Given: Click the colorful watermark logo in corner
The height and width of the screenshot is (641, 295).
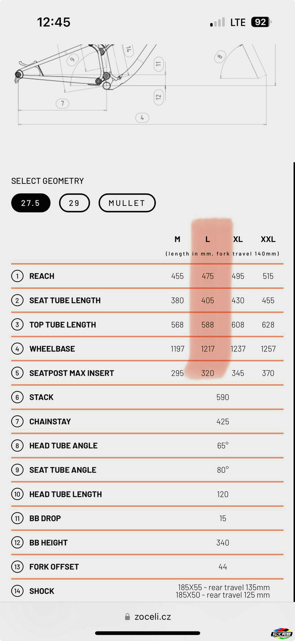Looking at the screenshot, I should pyautogui.click(x=282, y=633).
